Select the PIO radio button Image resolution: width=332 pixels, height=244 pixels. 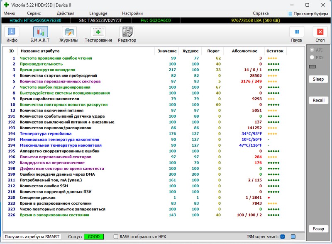pyautogui.click(x=312, y=58)
